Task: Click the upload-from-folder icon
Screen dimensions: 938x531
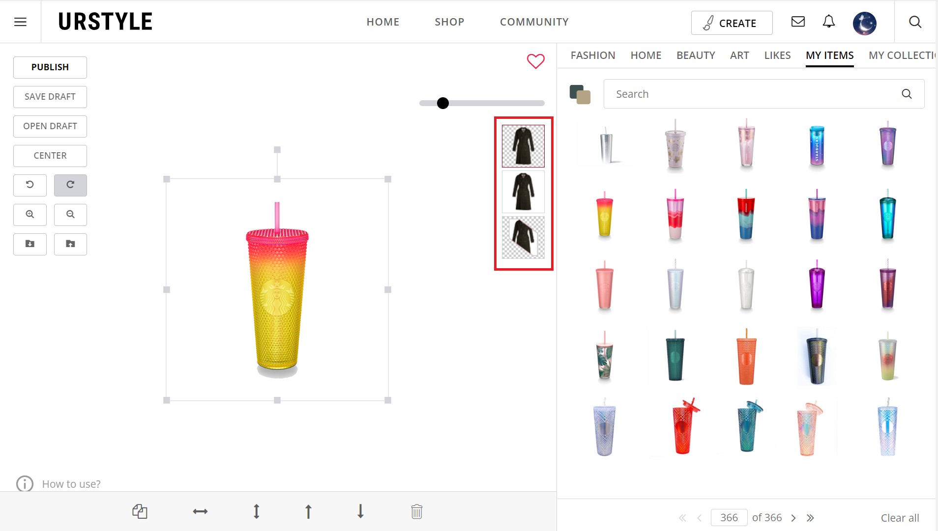Action: [x=70, y=244]
